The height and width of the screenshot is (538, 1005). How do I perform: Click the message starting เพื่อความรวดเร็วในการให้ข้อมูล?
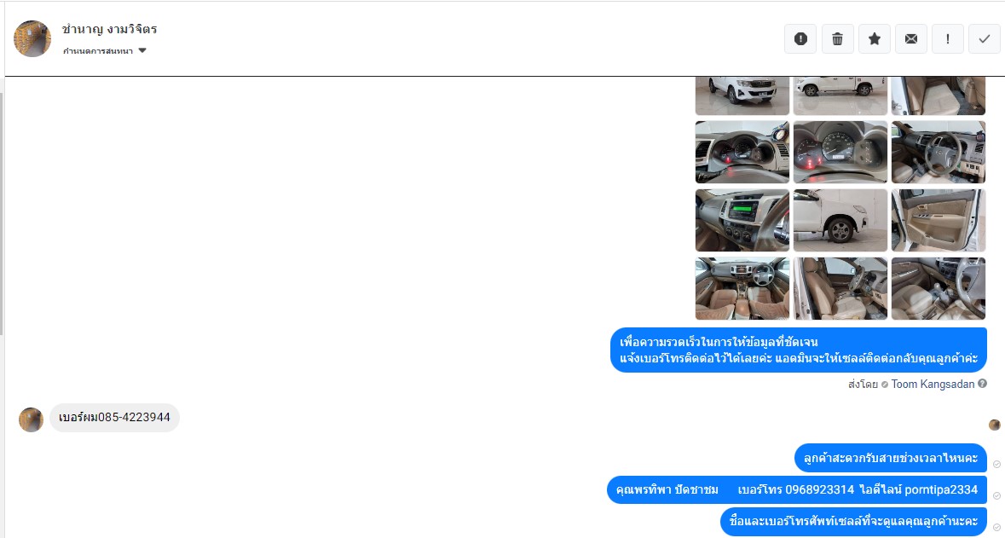(x=799, y=350)
